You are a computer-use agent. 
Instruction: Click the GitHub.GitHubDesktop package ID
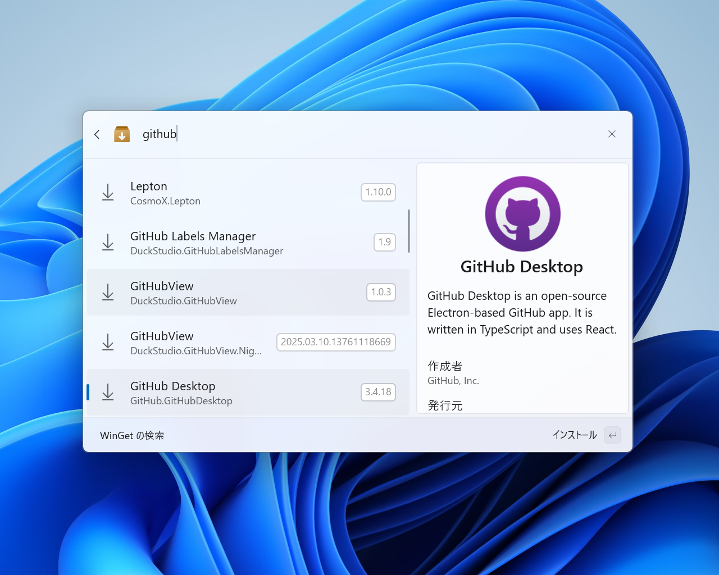181,401
